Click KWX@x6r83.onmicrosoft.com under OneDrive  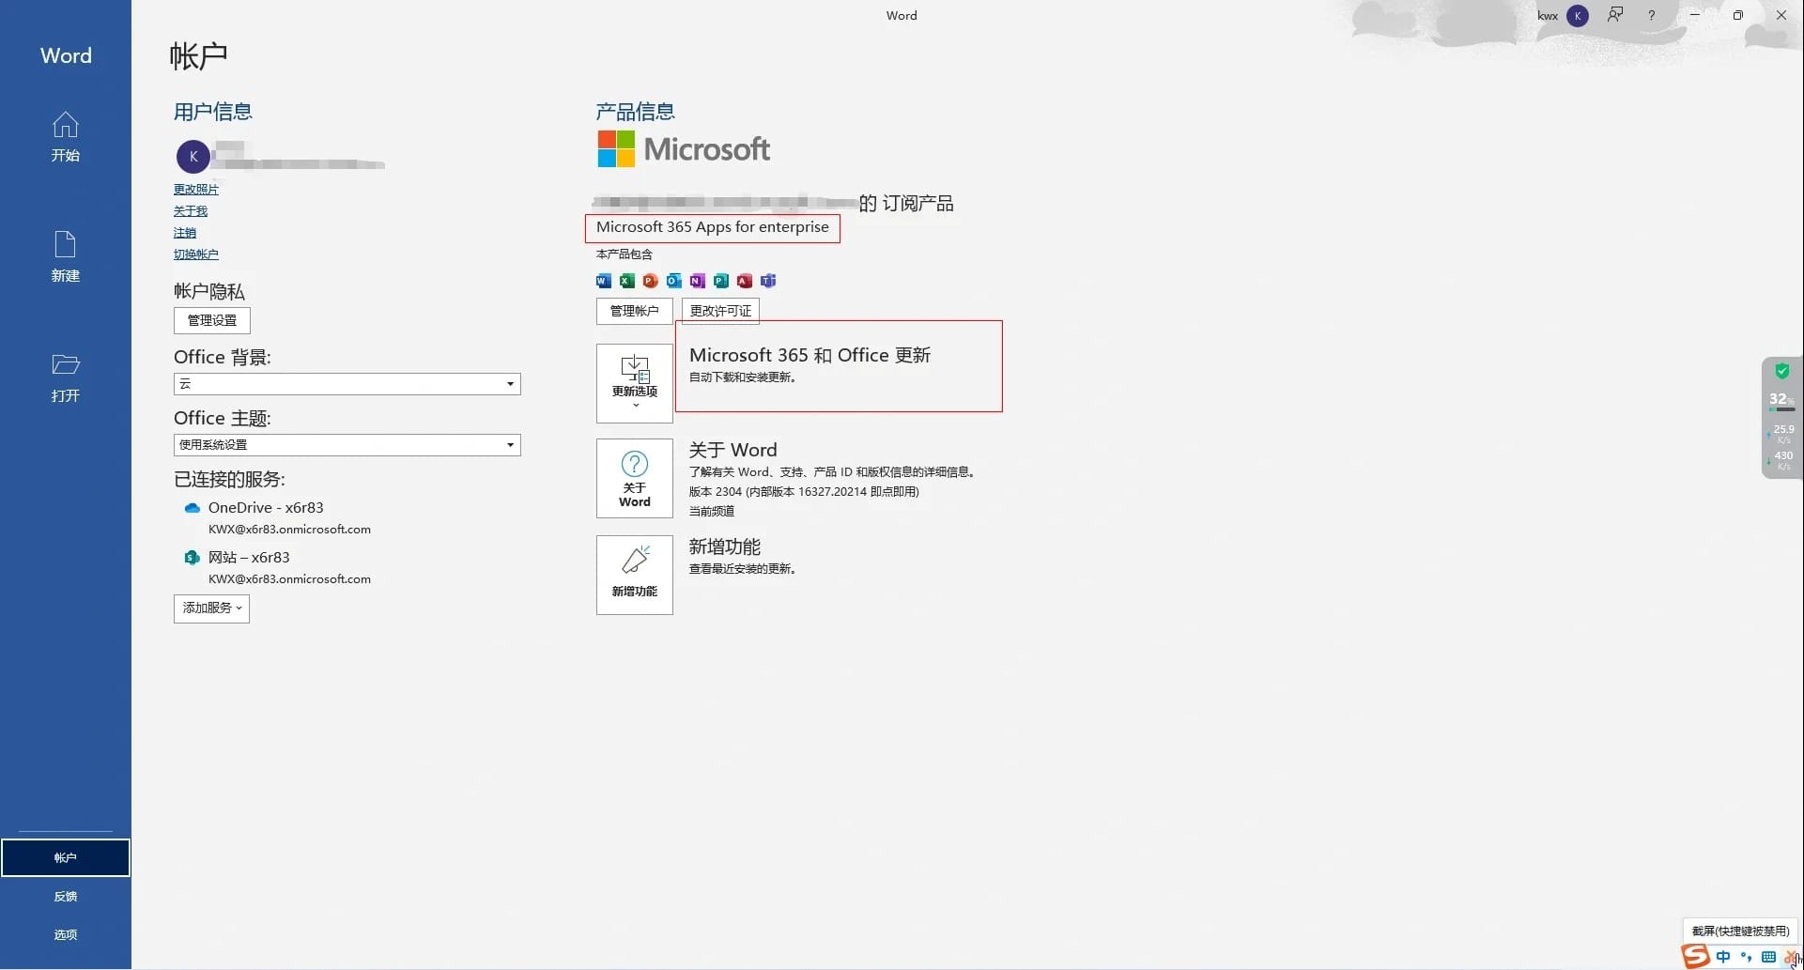click(289, 530)
